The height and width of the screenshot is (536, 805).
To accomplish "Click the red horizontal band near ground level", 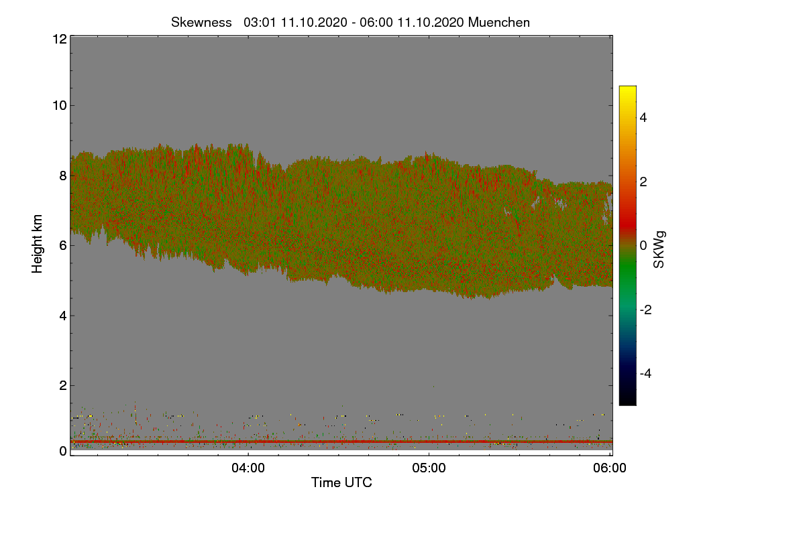I will pos(341,442).
